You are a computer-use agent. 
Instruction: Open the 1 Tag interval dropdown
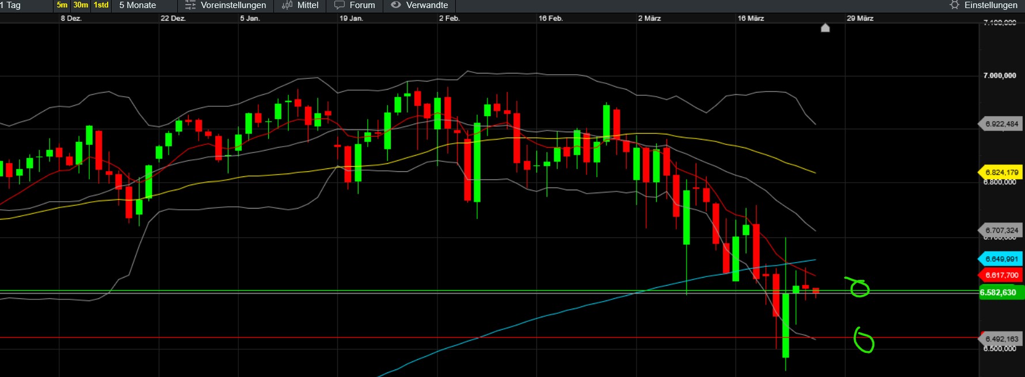coord(12,5)
